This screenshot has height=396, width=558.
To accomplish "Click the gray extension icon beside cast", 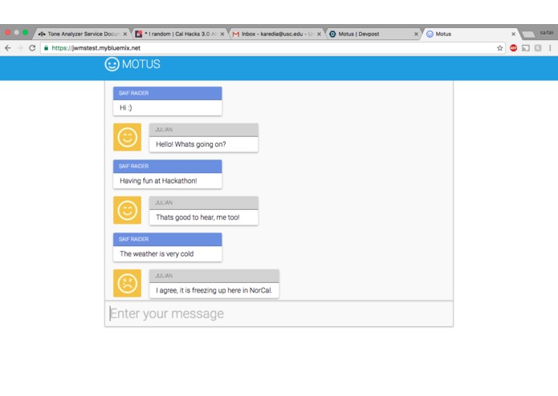I will (538, 48).
